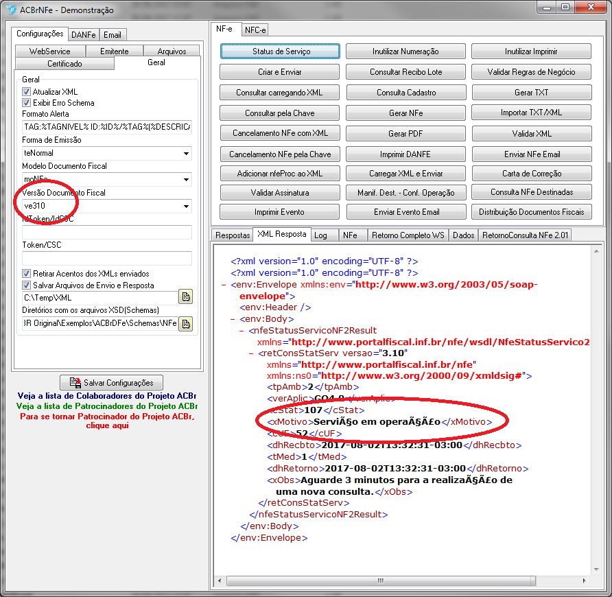Image resolution: width=612 pixels, height=597 pixels.
Task: Click the ACBrNFe application icon in title bar
Action: pyautogui.click(x=11, y=10)
